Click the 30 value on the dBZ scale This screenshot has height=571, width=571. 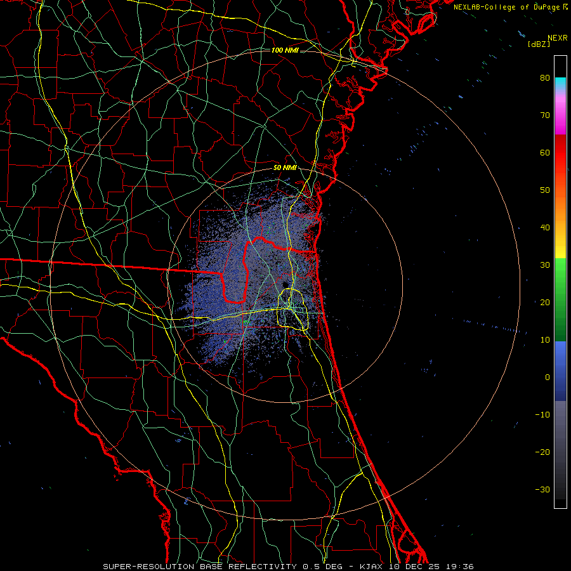[545, 265]
